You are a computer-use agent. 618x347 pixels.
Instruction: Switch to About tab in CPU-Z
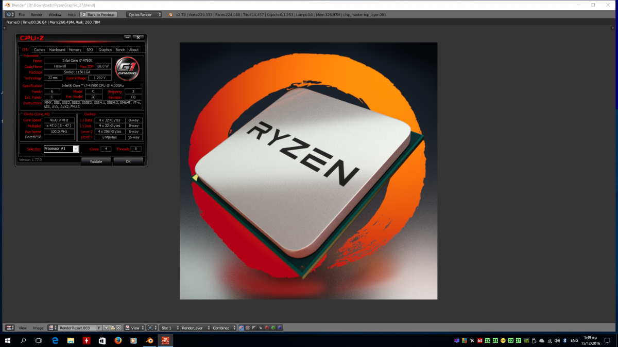coord(134,50)
